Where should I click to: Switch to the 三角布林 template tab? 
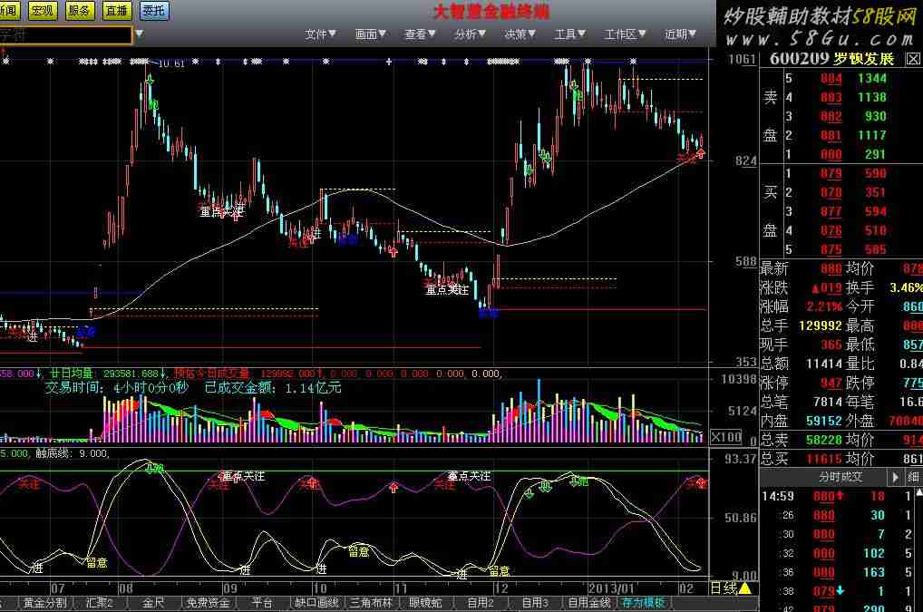[x=371, y=603]
